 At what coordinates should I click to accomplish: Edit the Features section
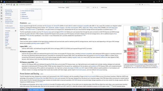[29, 23]
